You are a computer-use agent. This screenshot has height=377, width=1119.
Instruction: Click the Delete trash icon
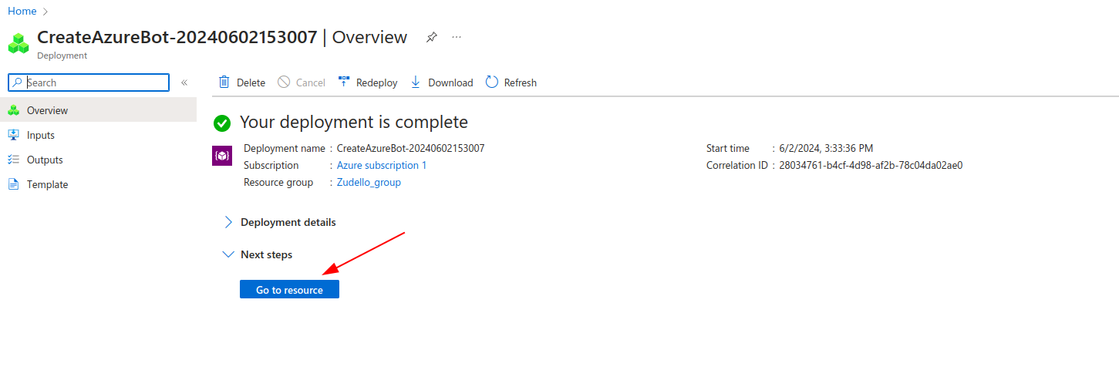224,82
